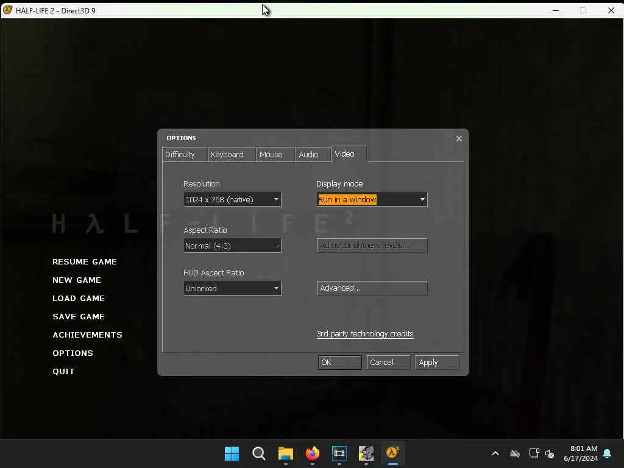The image size is (624, 468).
Task: Close the Options dialog with the X
Action: (459, 138)
